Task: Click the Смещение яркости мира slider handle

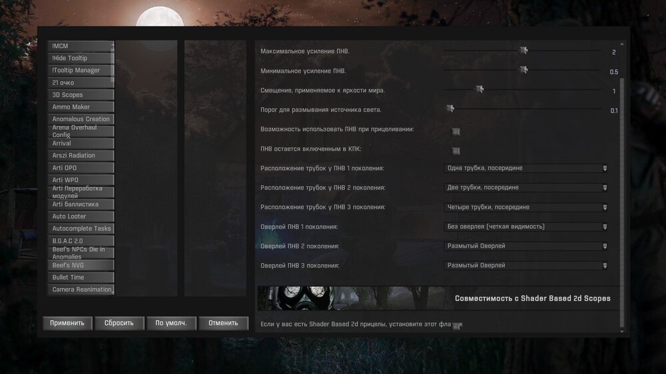Action: click(x=480, y=89)
